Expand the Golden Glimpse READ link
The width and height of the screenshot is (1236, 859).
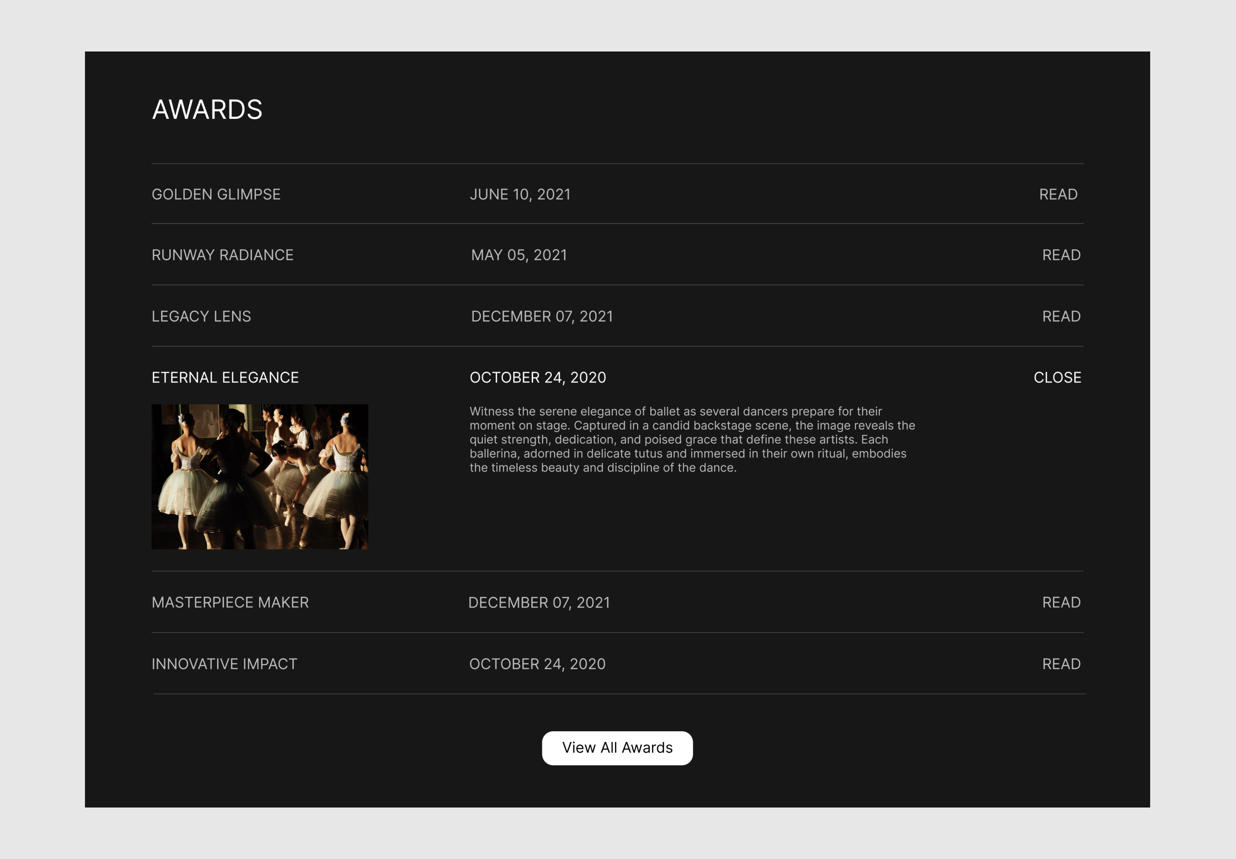point(1058,194)
